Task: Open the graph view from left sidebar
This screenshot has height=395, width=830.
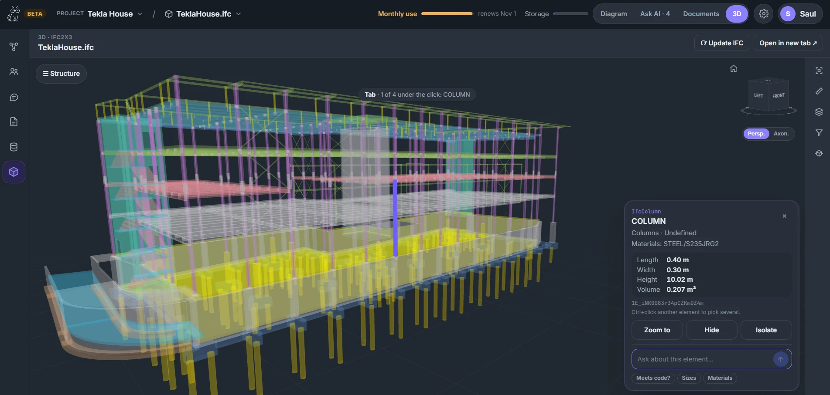Action: pyautogui.click(x=14, y=47)
